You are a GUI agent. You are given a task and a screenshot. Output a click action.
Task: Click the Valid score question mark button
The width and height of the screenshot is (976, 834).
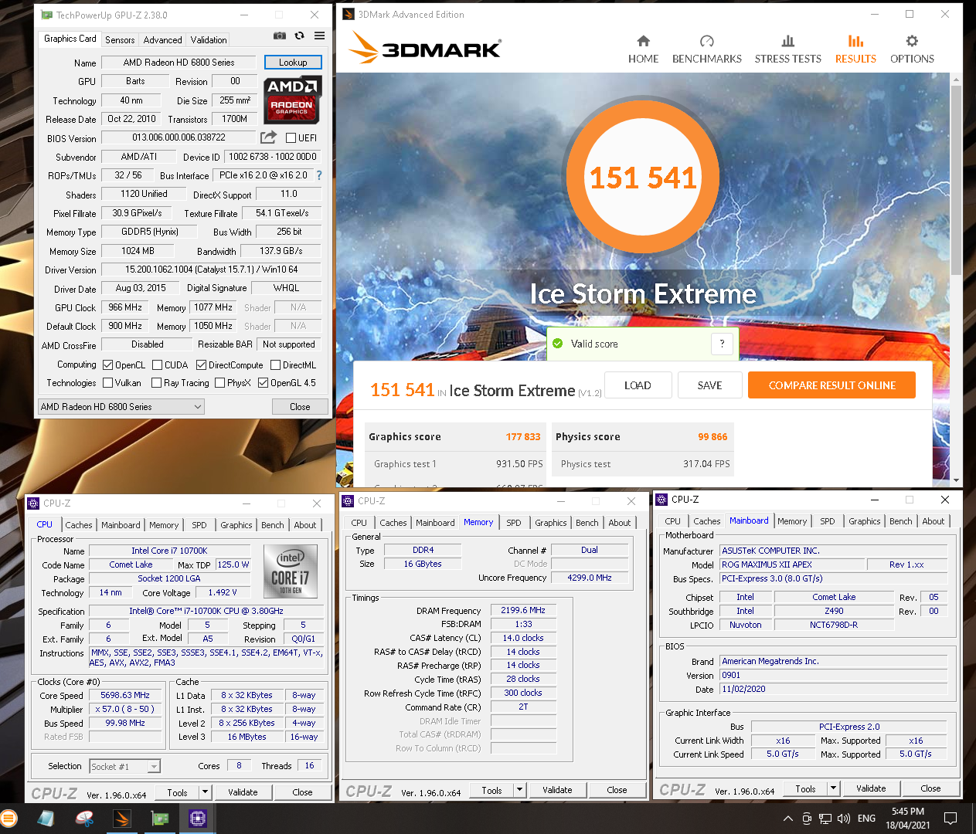[722, 344]
